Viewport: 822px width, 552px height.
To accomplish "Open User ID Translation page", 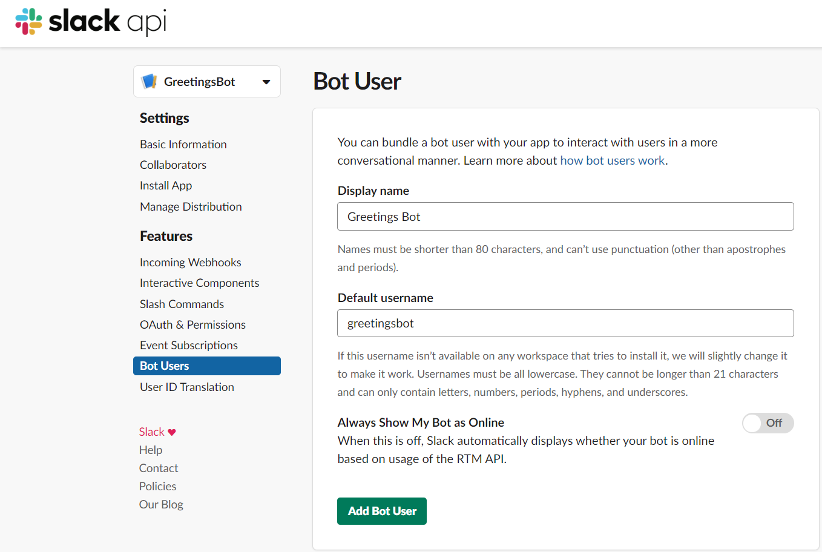I will 187,387.
